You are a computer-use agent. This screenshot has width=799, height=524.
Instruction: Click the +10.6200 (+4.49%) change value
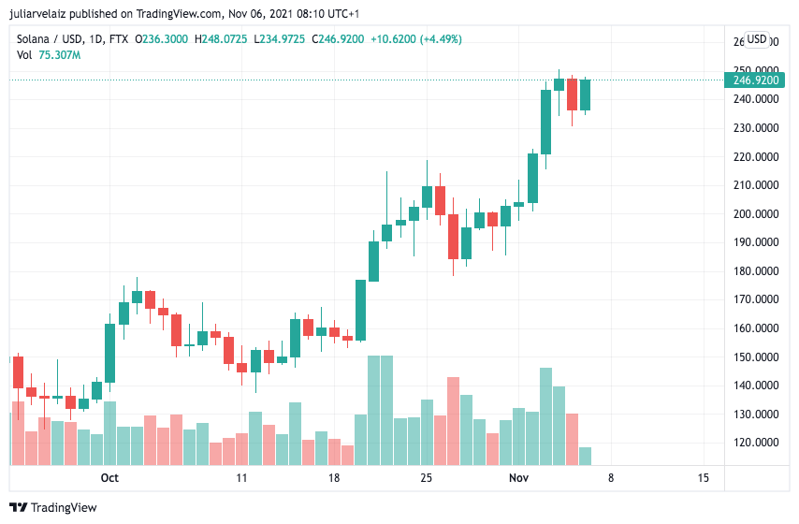[416, 39]
